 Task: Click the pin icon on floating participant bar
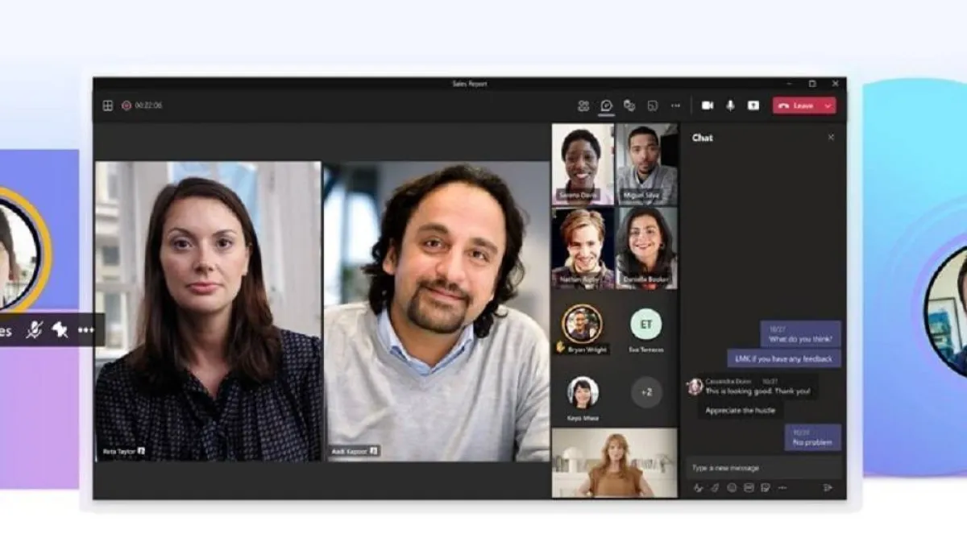(x=60, y=330)
